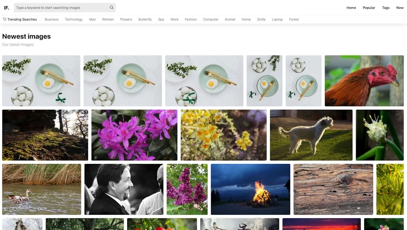
Task: Open the Flowers trending search
Action: (126, 19)
